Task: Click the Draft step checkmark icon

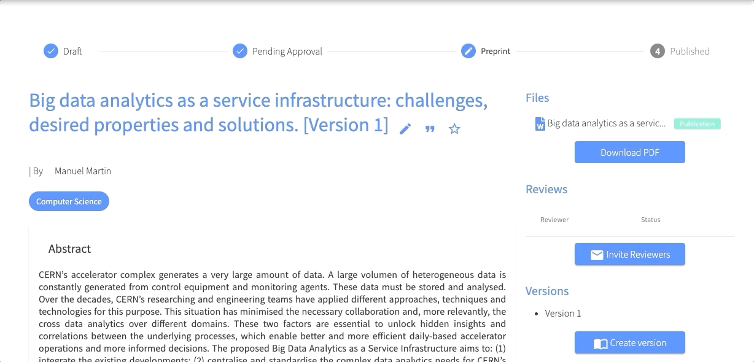Action: click(51, 51)
